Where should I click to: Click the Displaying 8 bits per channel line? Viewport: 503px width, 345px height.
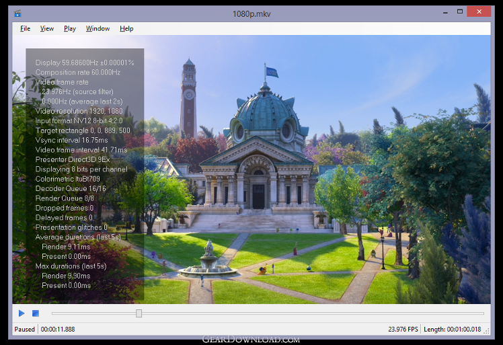[81, 169]
